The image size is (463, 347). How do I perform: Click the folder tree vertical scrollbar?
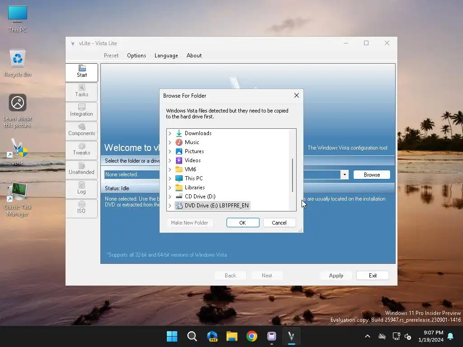(293, 175)
